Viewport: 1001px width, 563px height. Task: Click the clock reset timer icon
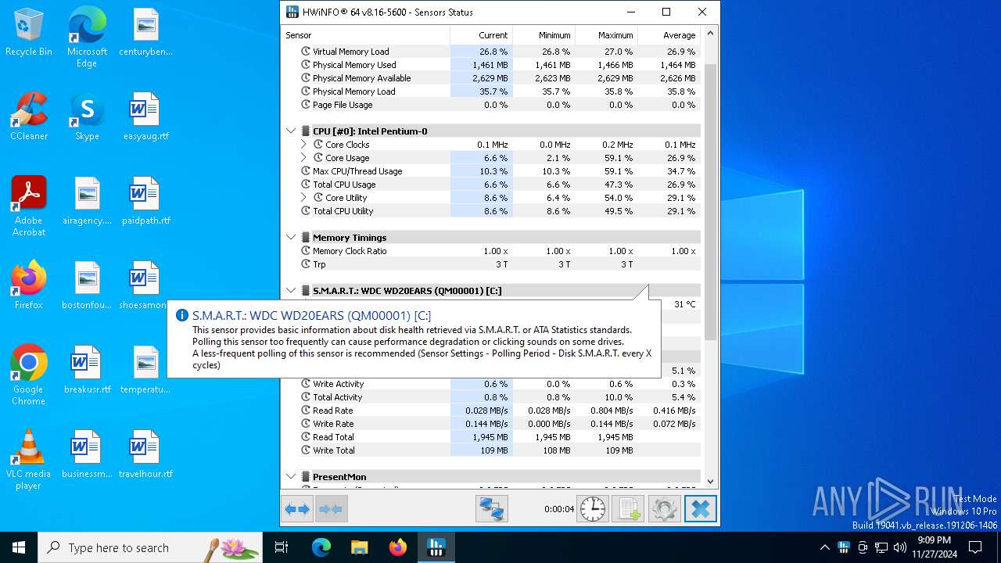[593, 509]
